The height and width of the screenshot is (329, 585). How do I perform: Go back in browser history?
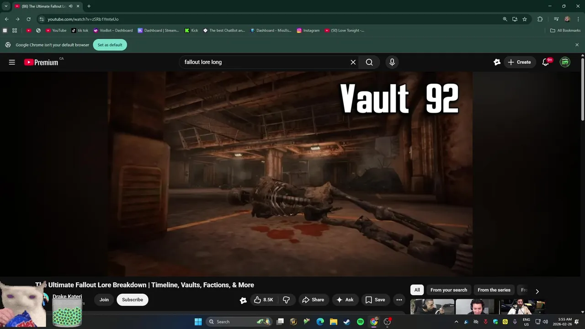click(6, 19)
